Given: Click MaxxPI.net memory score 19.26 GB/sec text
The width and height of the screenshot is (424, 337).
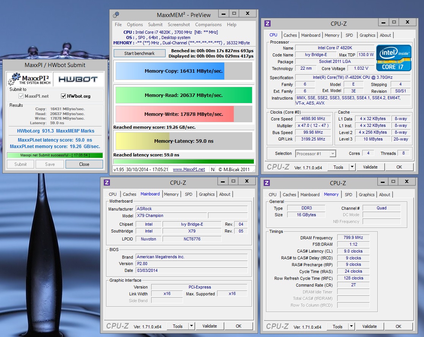Looking at the screenshot, I should tap(55, 147).
